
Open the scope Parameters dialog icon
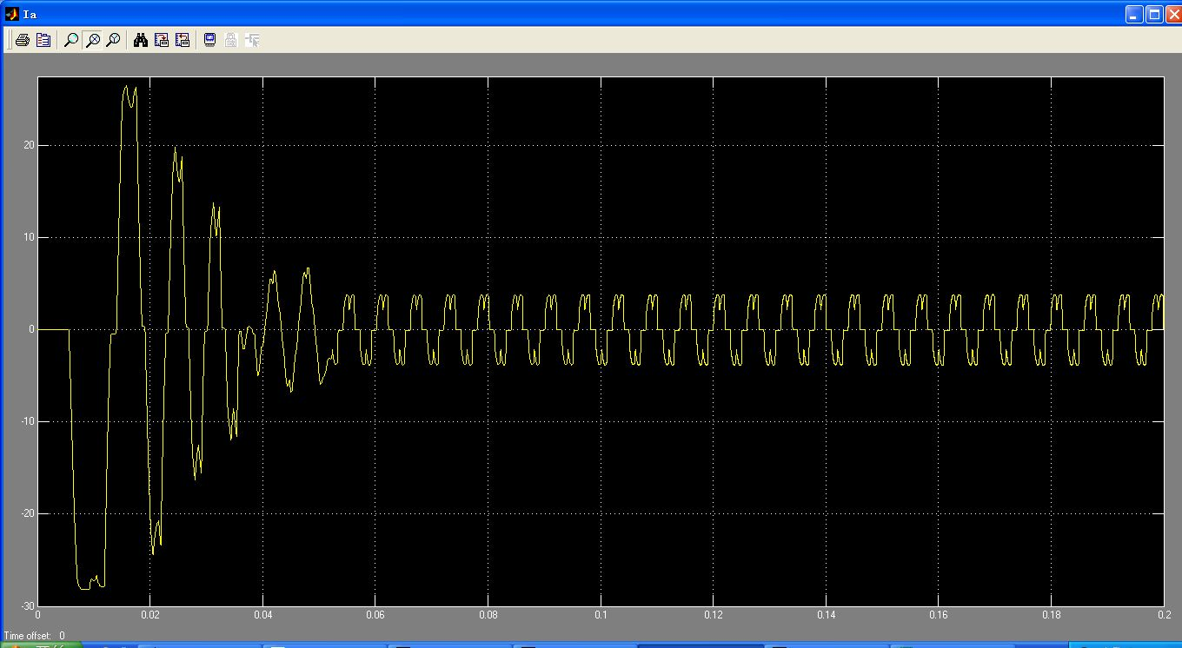pyautogui.click(x=43, y=40)
